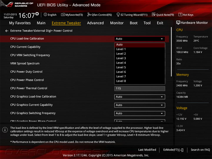Pick Level 3 load-line option
Screen dimensions: 212x159
pos(140,58)
